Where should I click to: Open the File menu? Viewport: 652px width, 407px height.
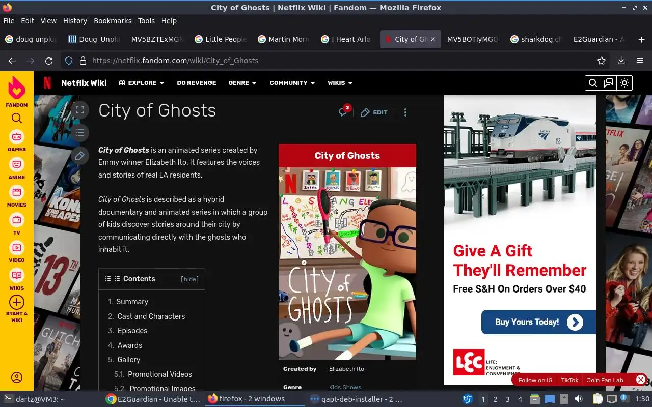coord(9,21)
